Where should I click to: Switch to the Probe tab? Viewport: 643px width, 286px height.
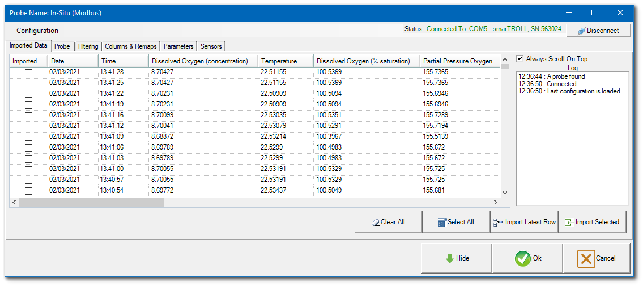click(x=62, y=46)
